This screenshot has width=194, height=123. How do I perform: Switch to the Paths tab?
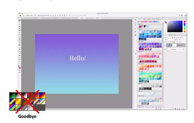(175, 35)
